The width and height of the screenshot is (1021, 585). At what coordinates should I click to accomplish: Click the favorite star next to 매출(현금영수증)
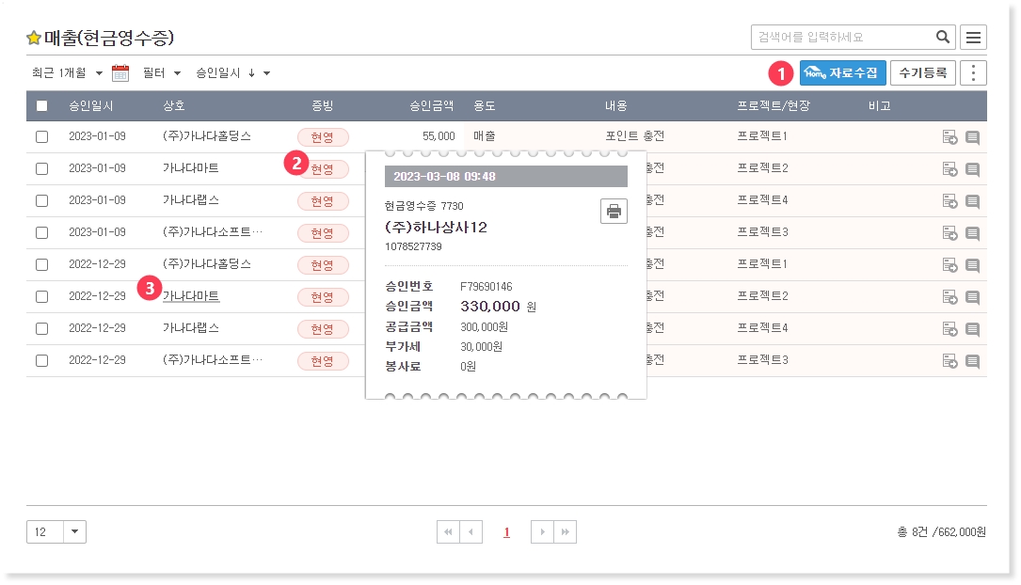(34, 39)
